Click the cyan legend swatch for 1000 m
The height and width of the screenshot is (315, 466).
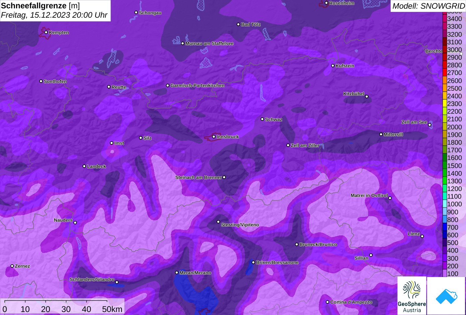click(444, 204)
